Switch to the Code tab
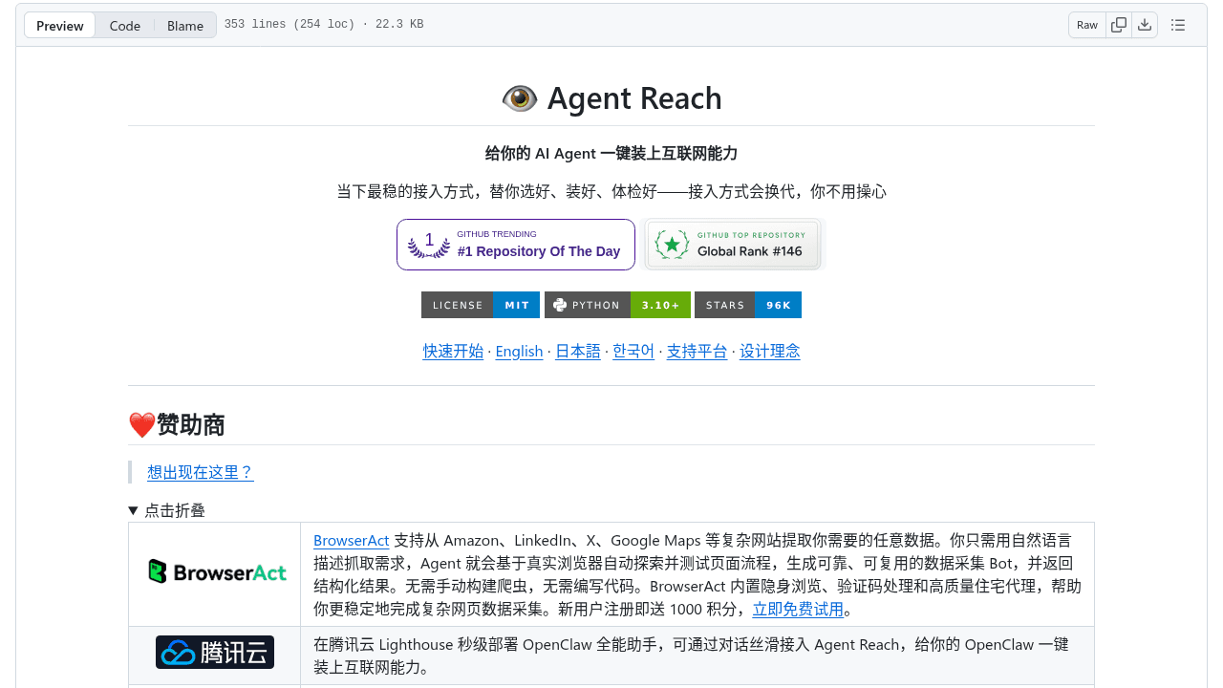1223x688 pixels. click(125, 26)
